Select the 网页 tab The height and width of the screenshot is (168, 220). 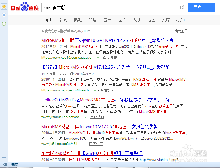(x=49, y=20)
